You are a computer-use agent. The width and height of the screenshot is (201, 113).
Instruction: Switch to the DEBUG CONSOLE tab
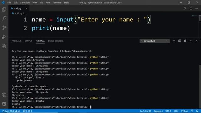[x=56, y=41]
